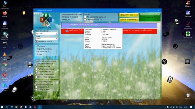The height and width of the screenshot is (109, 195).
Task: Open the DiskInfo desktop shortcut
Action: (188, 14)
